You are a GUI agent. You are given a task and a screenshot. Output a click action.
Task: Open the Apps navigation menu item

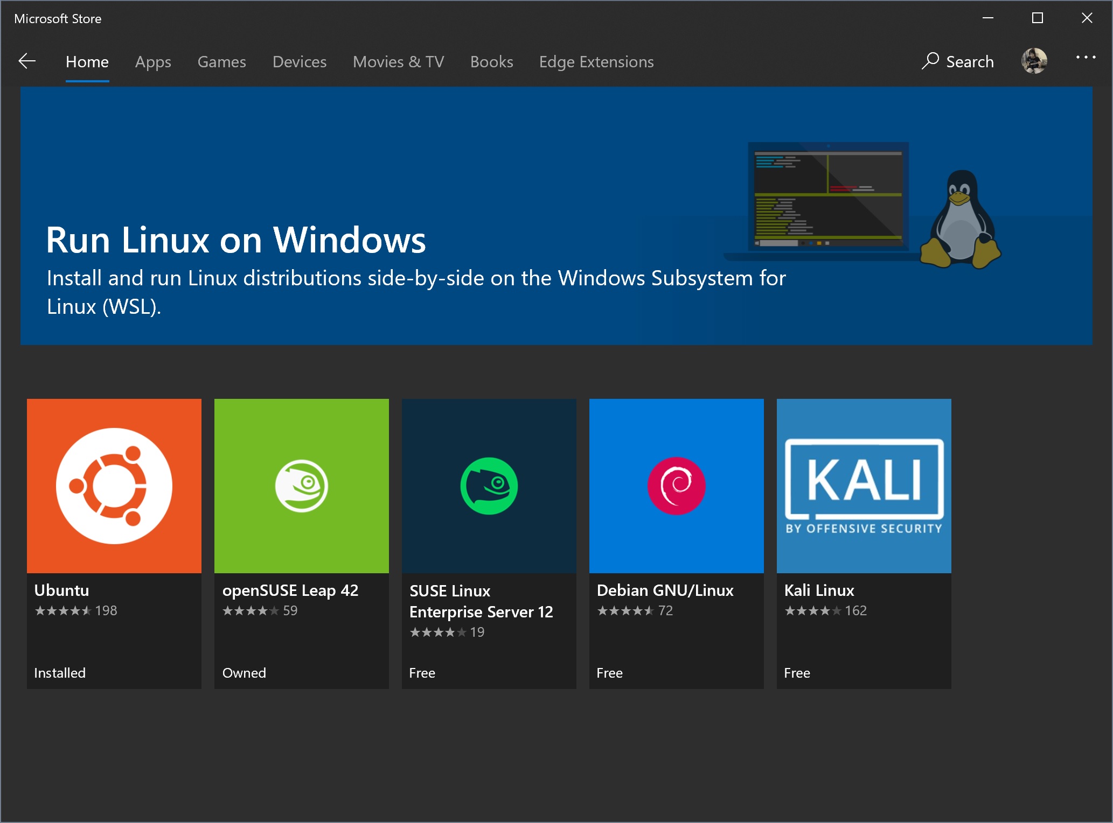click(153, 61)
